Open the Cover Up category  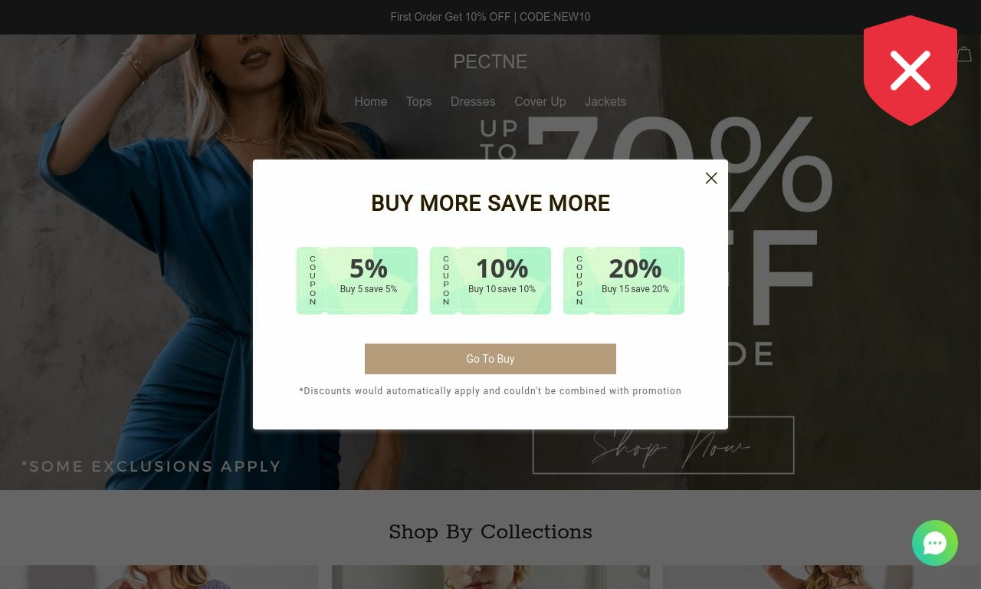tap(540, 101)
